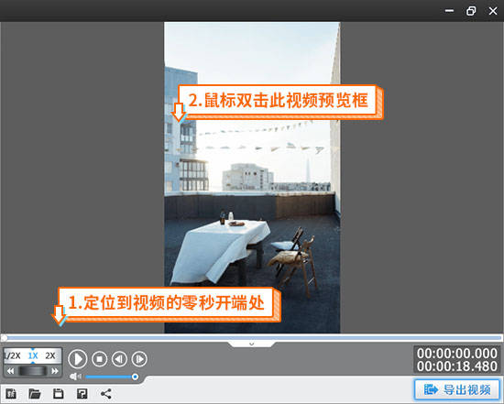Click the new project icon

(x=11, y=393)
